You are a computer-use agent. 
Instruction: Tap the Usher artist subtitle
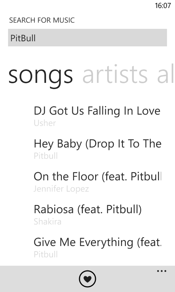click(45, 123)
